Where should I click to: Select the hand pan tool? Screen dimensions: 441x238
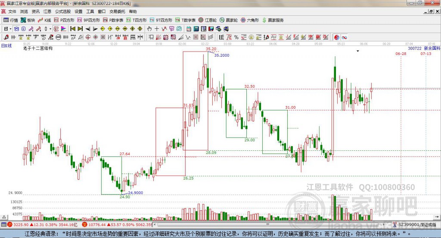[x=149, y=29]
